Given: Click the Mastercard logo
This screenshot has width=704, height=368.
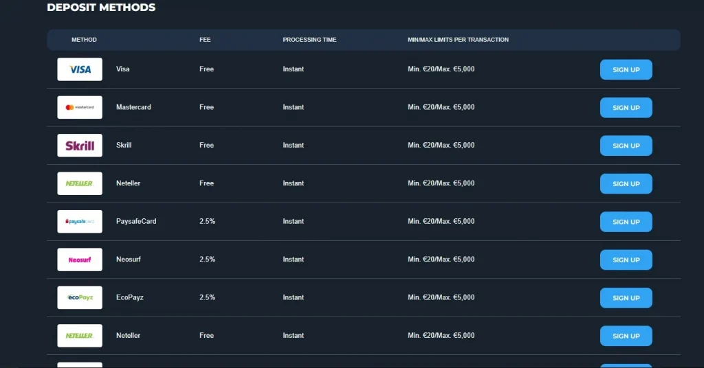Looking at the screenshot, I should coord(80,107).
